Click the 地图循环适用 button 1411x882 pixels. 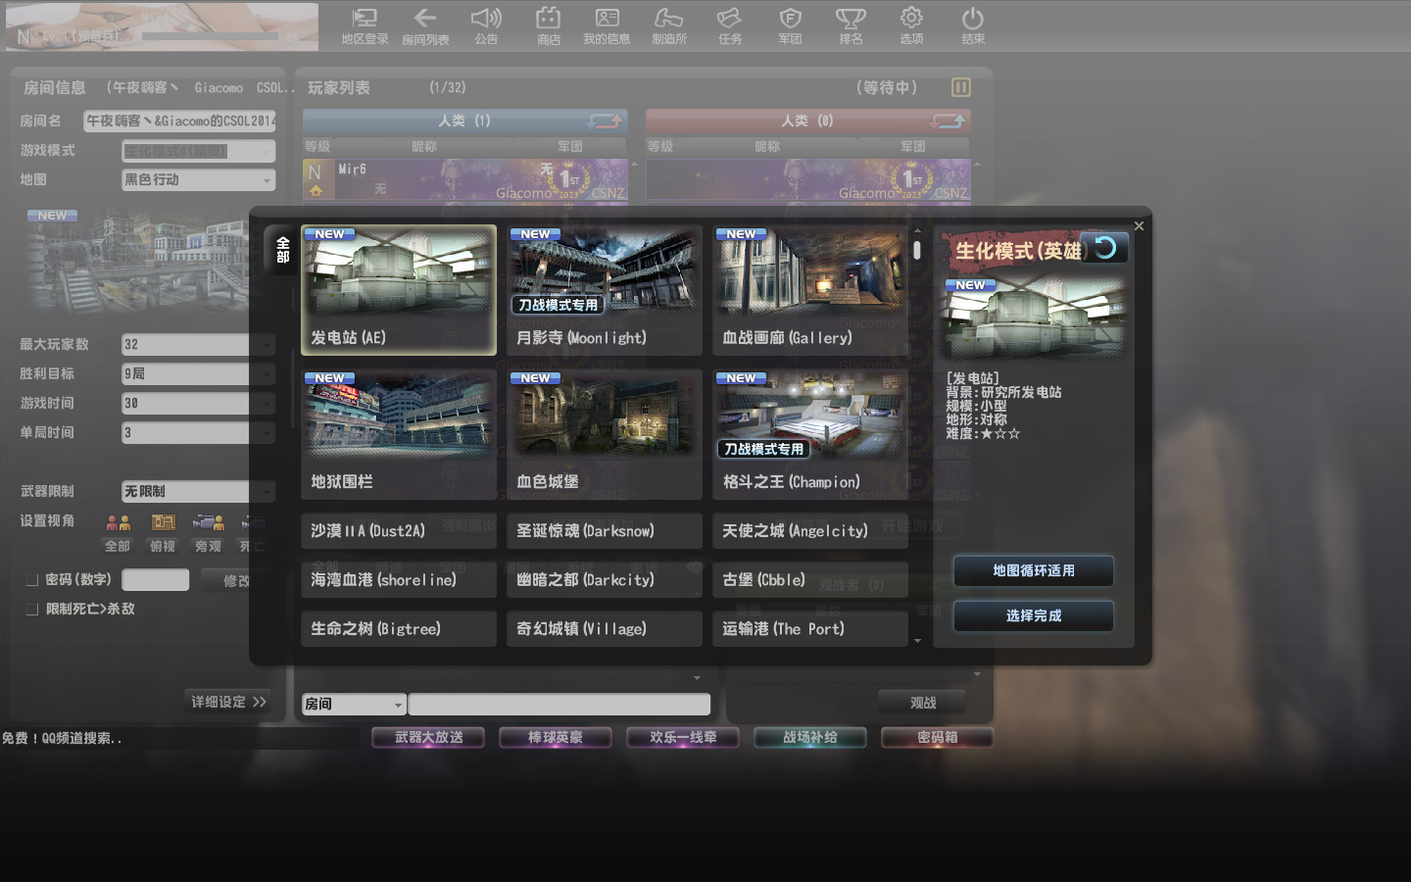tap(1033, 570)
